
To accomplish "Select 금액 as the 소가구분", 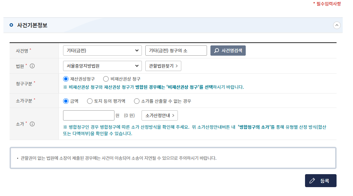I will (66, 101).
